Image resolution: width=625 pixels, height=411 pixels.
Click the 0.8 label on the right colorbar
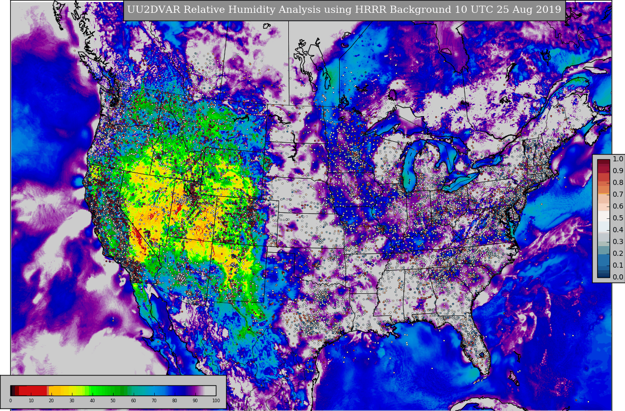(618, 183)
